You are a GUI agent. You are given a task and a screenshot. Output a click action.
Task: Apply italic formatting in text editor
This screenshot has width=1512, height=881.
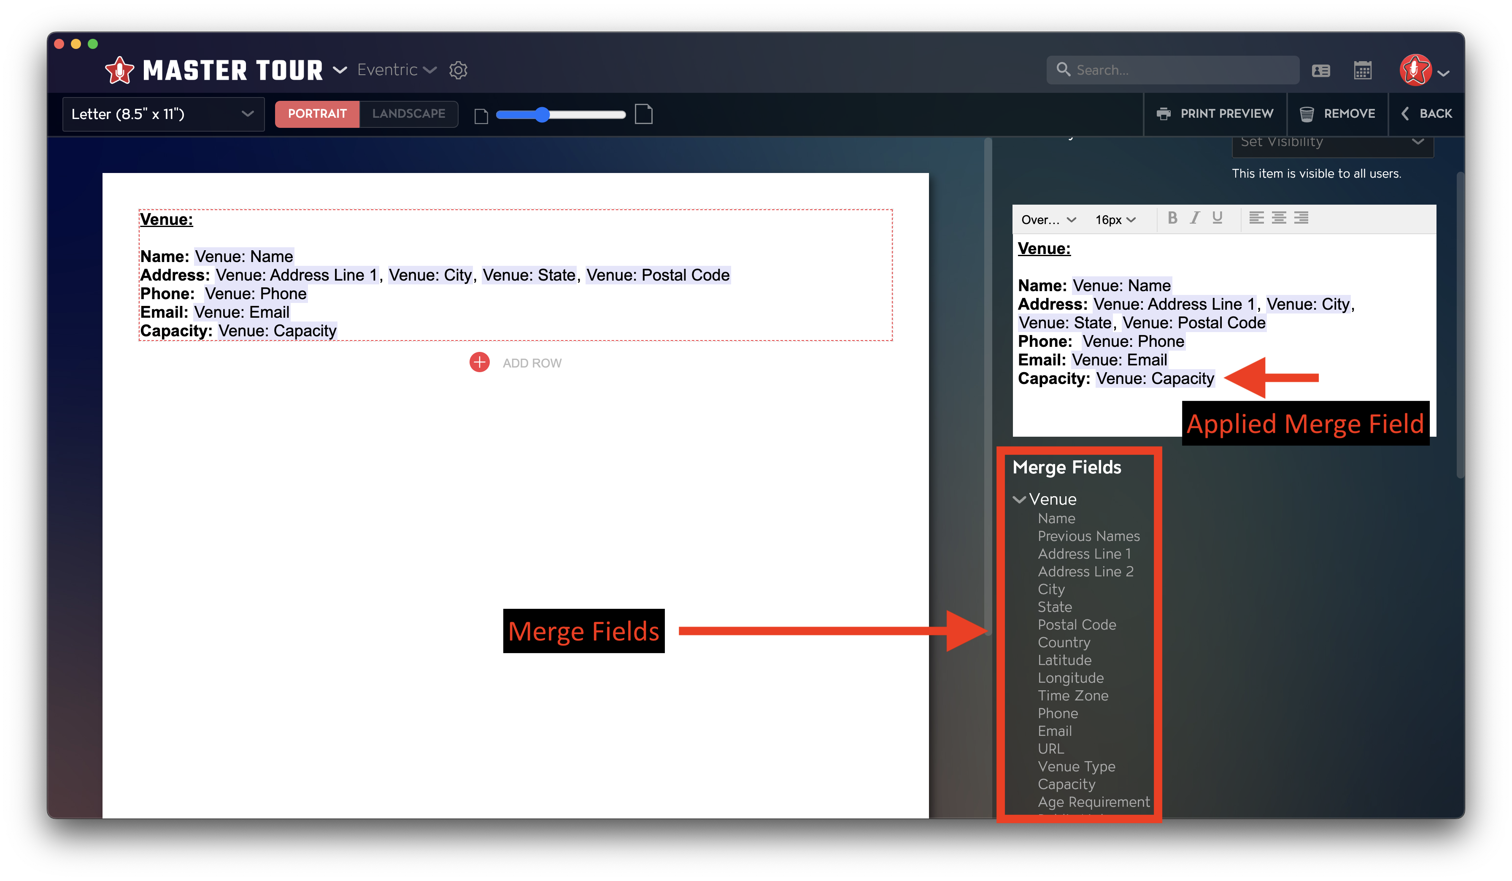click(x=1195, y=219)
